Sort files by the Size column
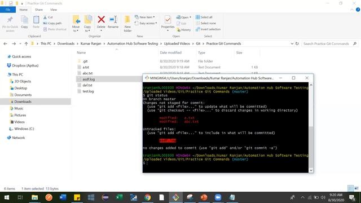361x203 pixels. click(239, 52)
